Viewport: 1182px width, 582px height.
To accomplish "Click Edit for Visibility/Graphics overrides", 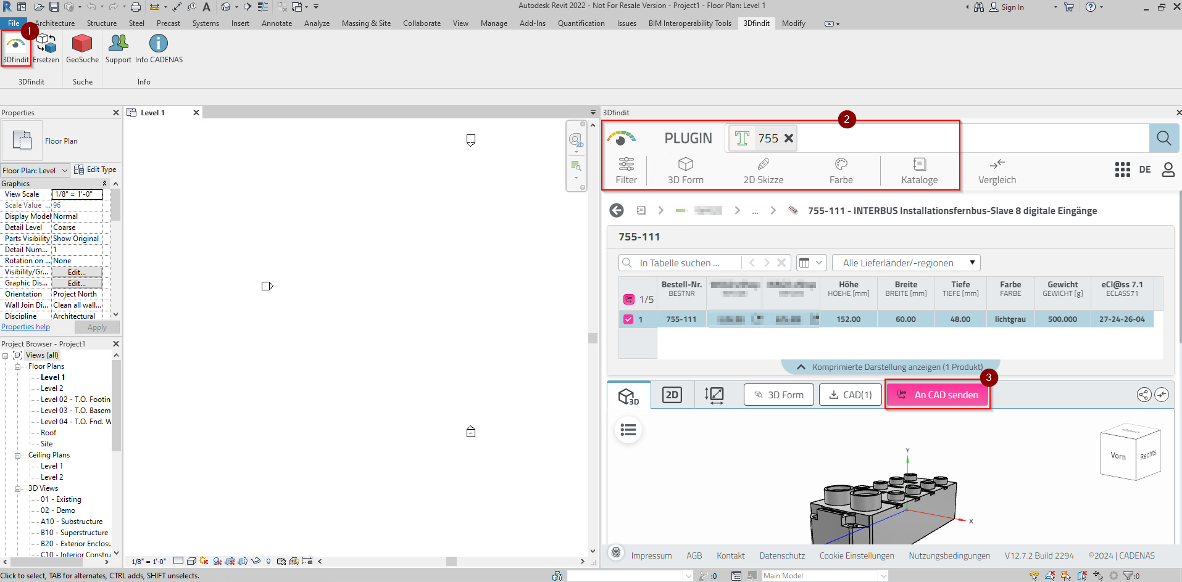I will point(77,273).
